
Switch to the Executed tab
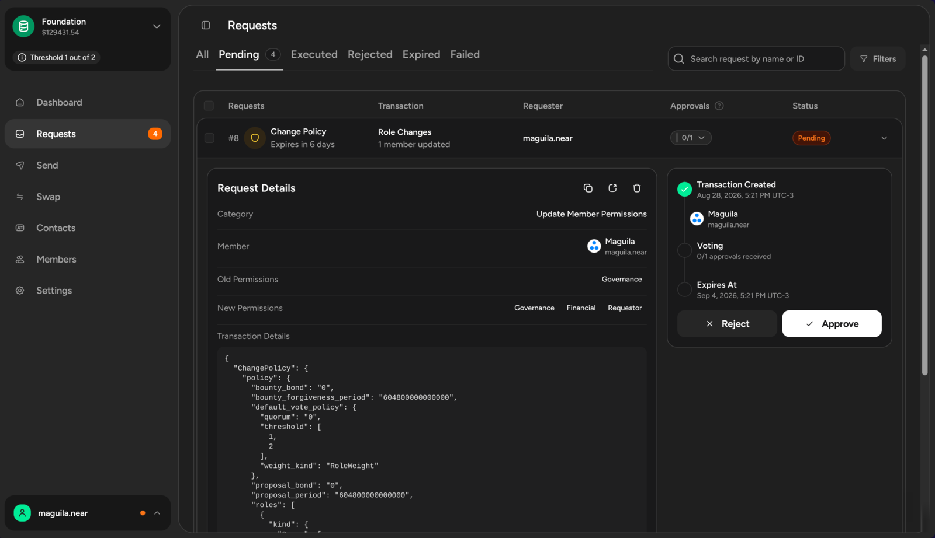314,54
